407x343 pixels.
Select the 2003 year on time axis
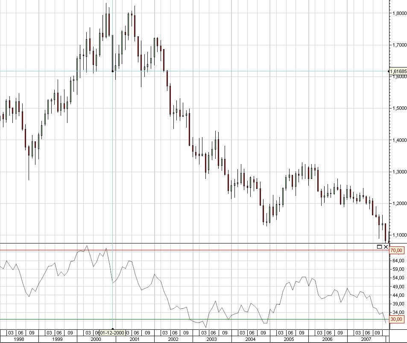(x=211, y=339)
